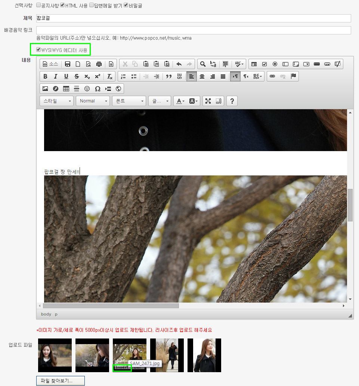
Task: Open the Find magnifier tool
Action: (203, 64)
